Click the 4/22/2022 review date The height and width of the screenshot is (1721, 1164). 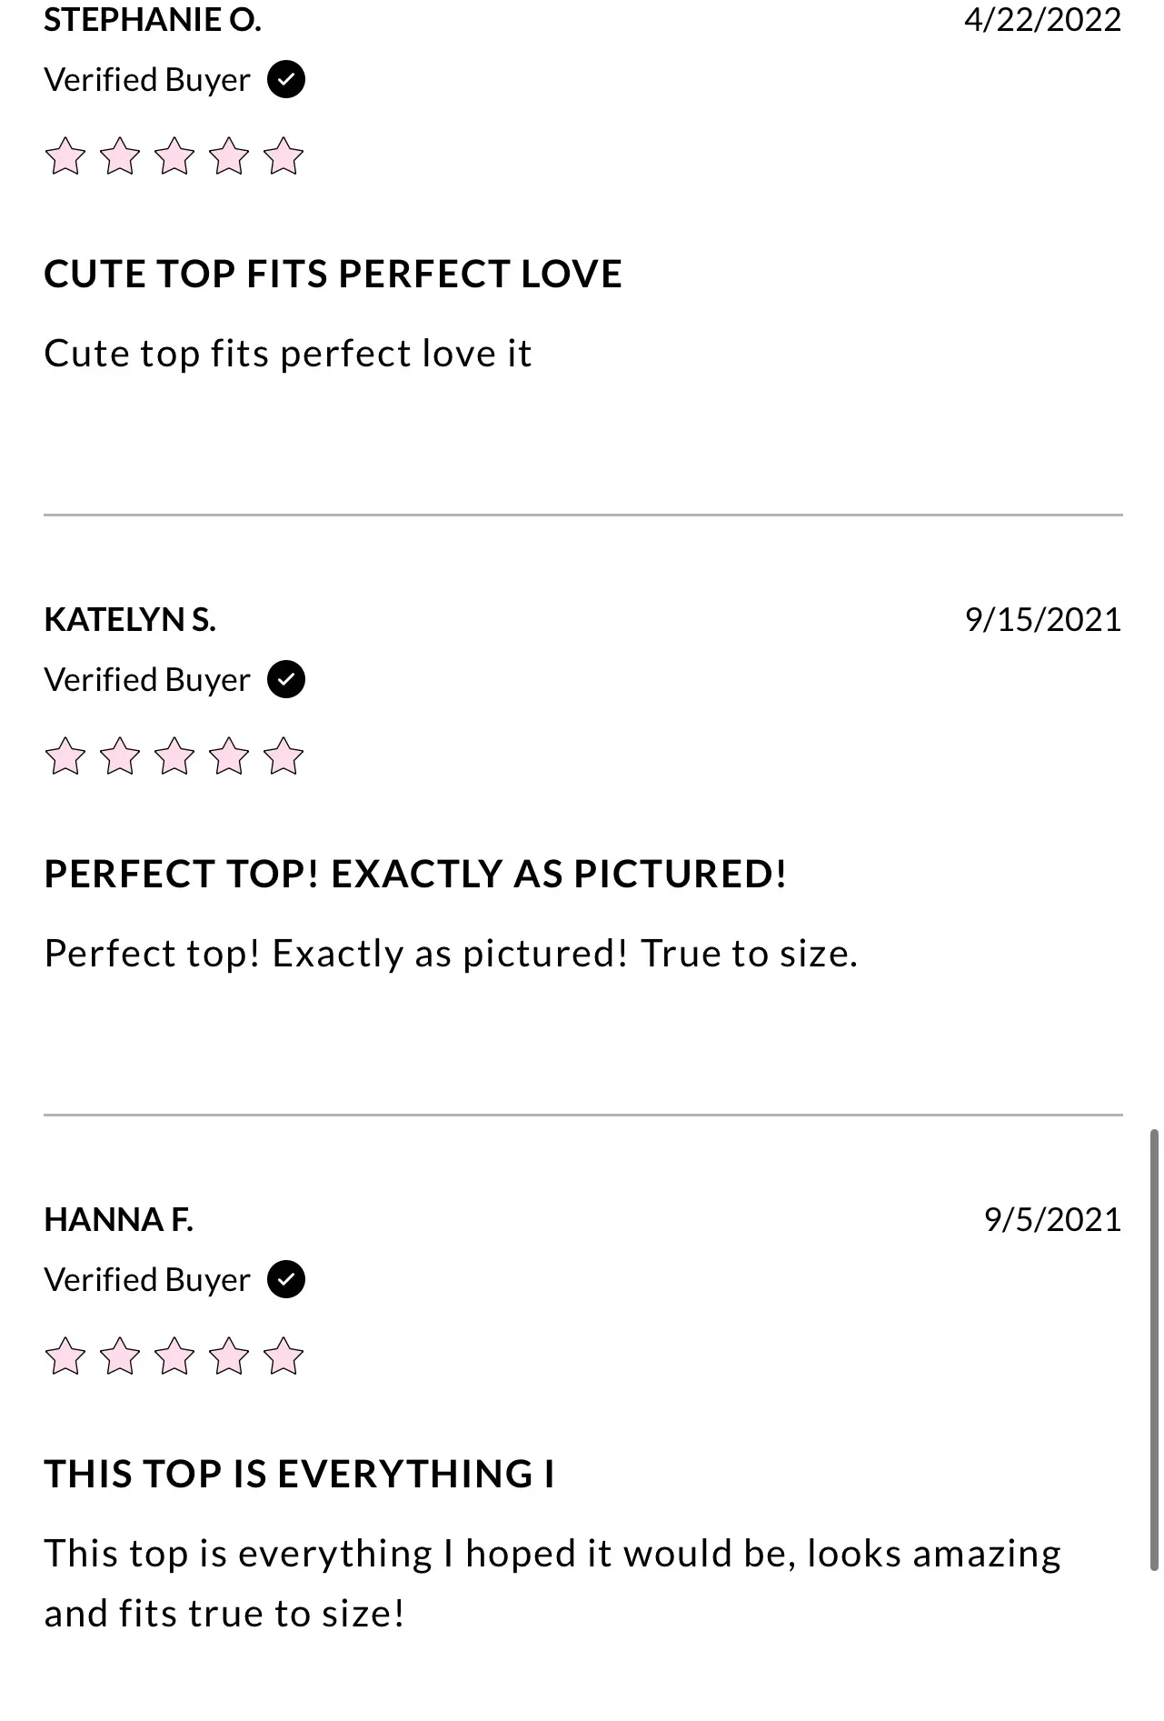point(1043,20)
